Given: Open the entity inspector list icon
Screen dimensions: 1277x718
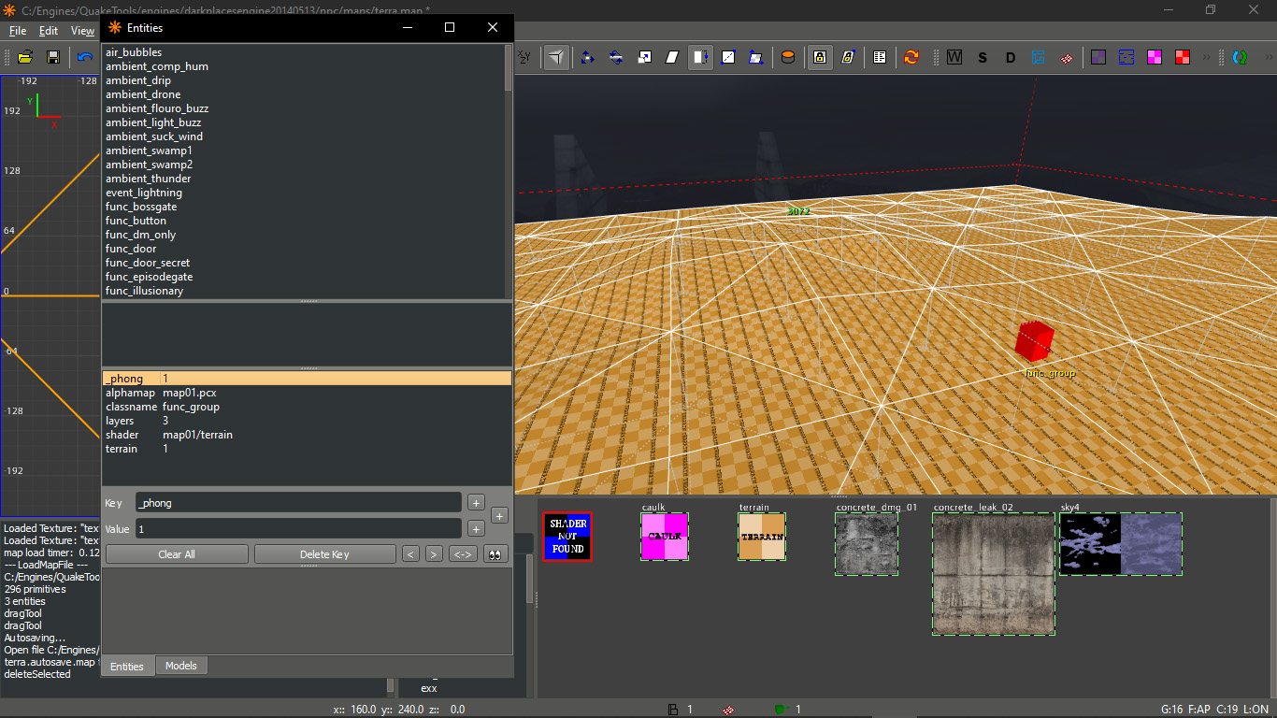Looking at the screenshot, I should click(x=880, y=57).
